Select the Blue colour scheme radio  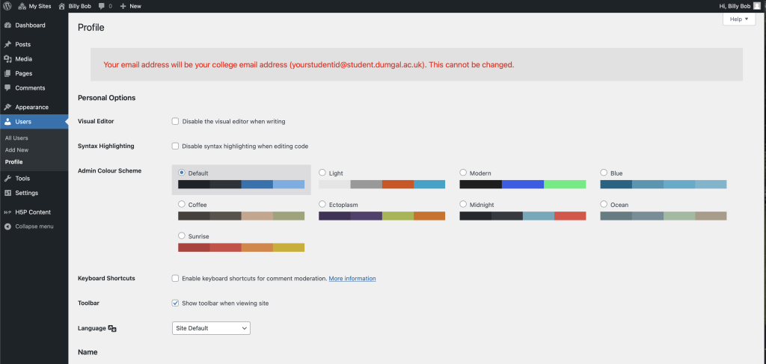point(604,173)
